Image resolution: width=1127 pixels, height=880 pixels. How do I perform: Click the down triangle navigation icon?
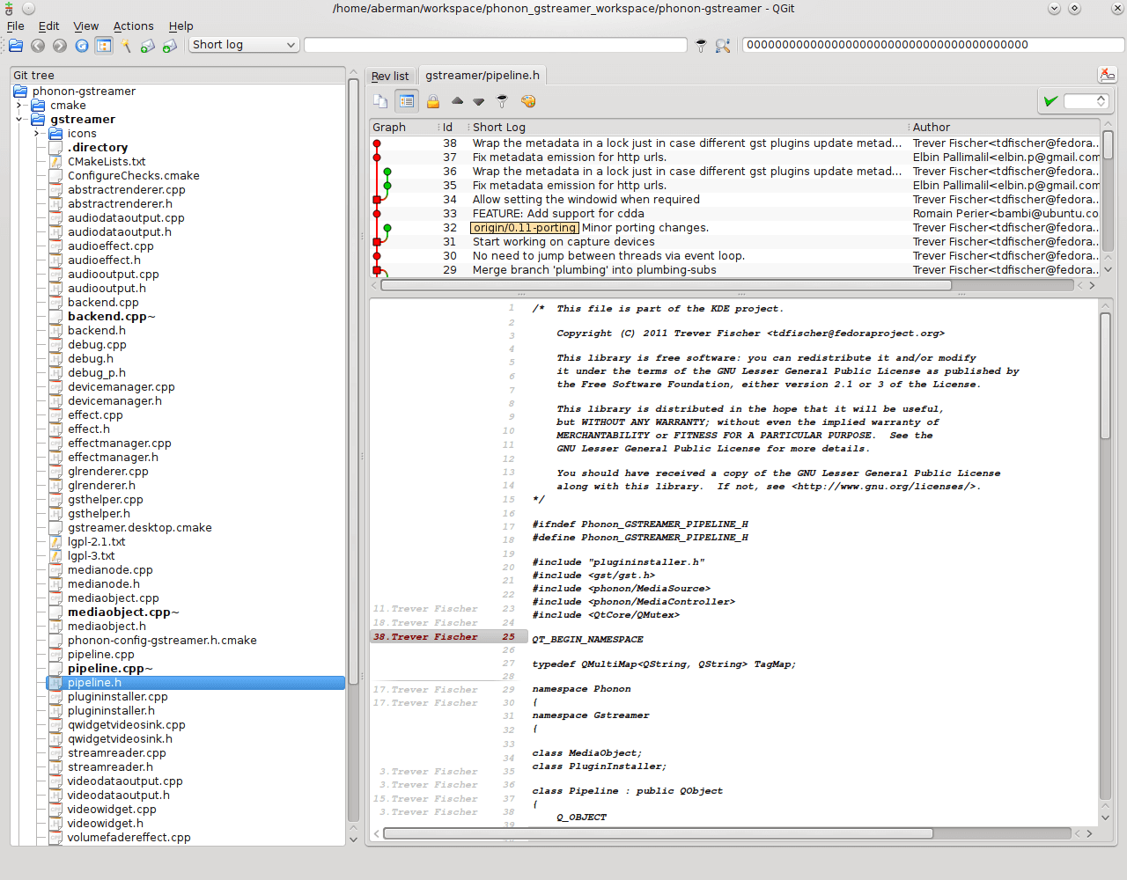479,102
